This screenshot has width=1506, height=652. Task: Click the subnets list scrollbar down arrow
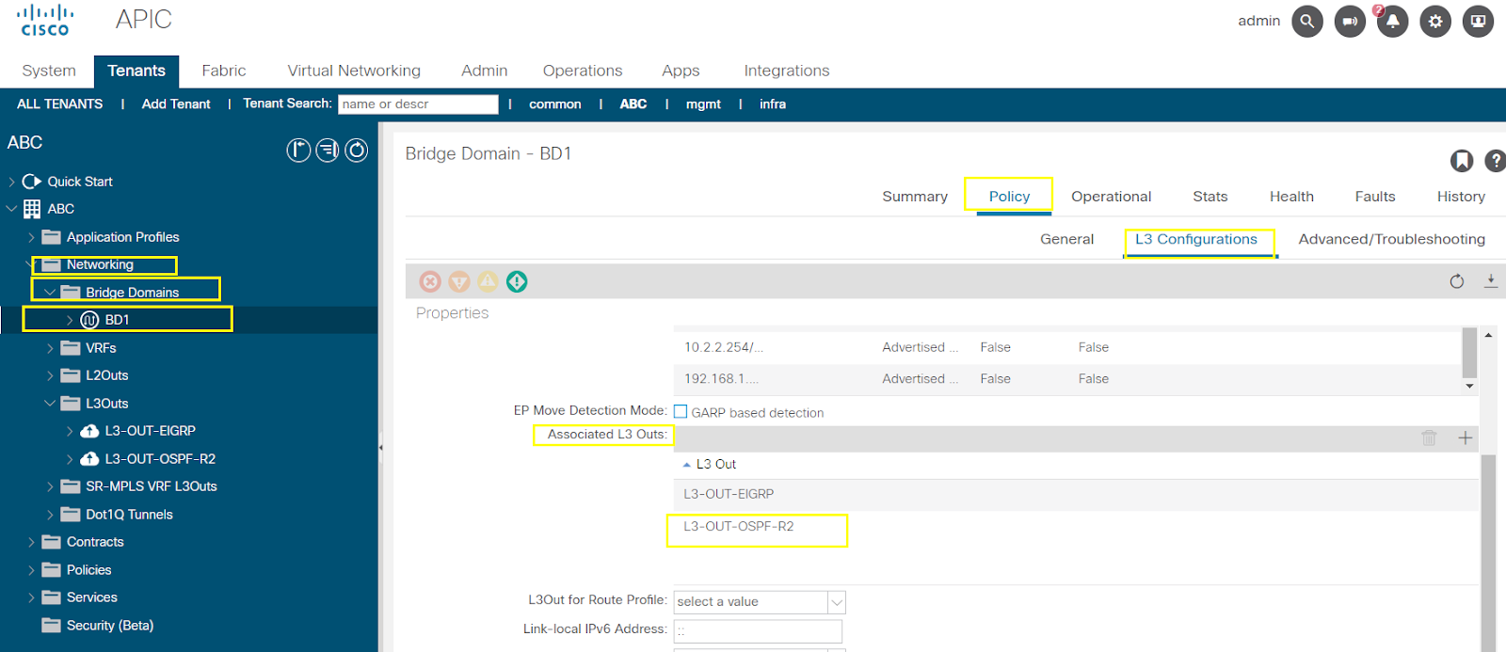(1469, 387)
